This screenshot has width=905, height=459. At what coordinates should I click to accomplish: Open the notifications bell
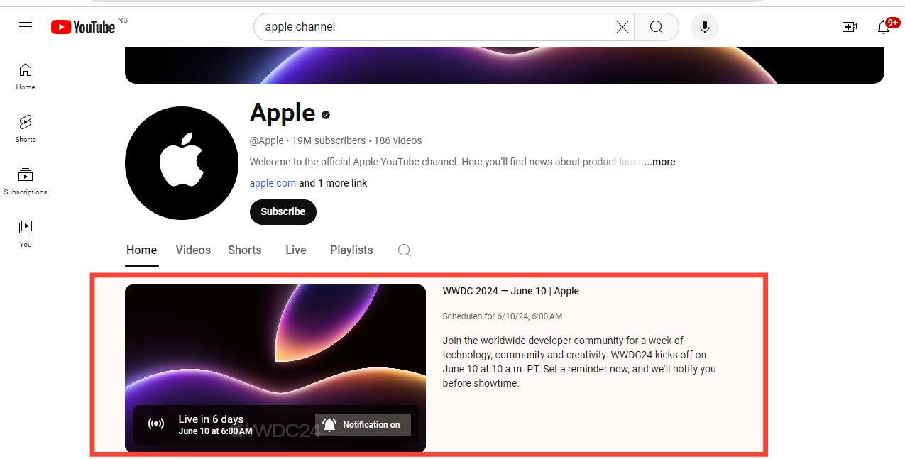point(884,27)
